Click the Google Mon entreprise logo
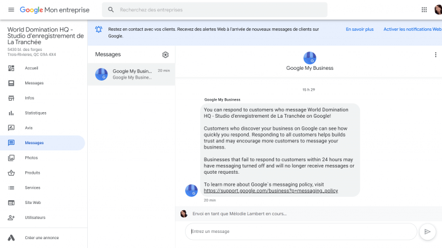Screen dimensions: 442x248 point(54,10)
